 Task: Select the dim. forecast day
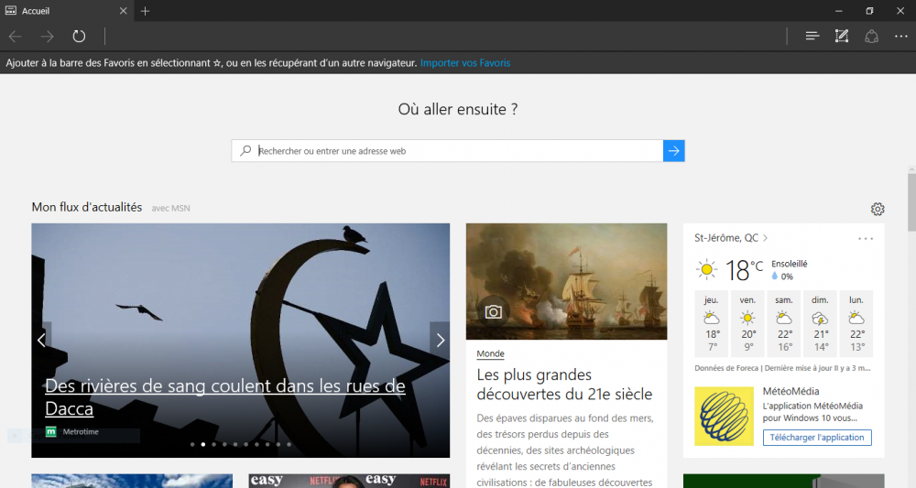pos(820,323)
